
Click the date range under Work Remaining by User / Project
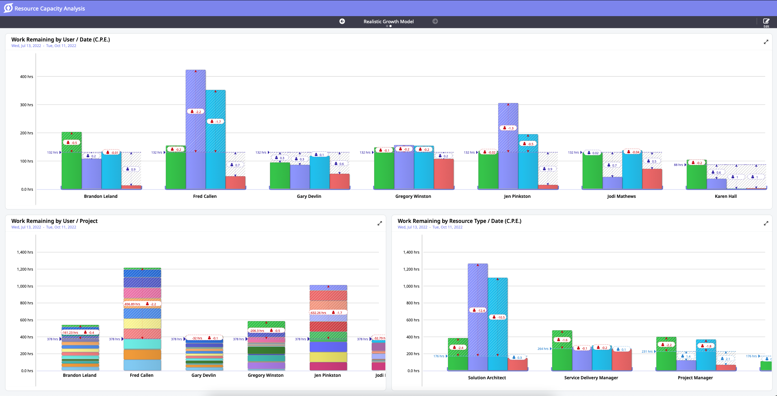[x=44, y=227]
